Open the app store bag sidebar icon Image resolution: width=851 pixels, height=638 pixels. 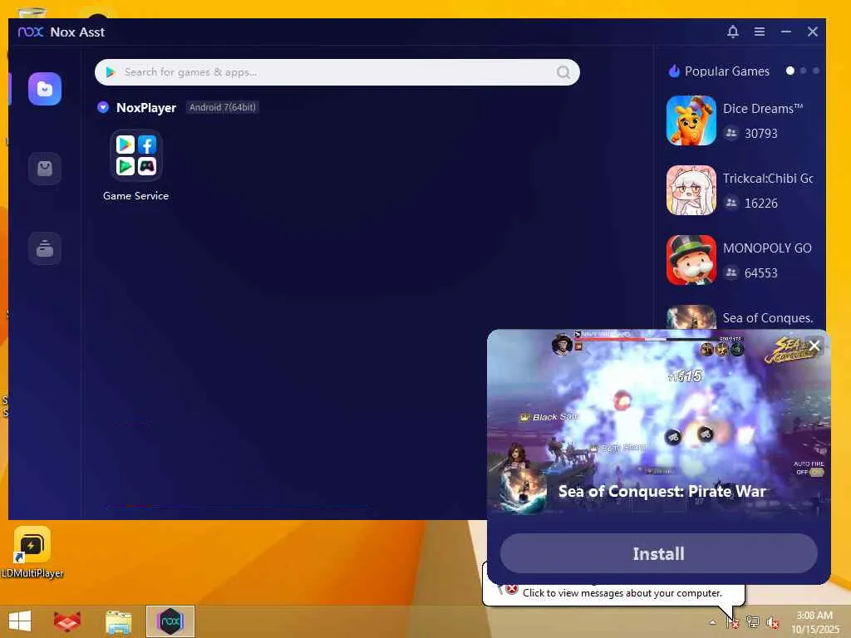point(45,169)
